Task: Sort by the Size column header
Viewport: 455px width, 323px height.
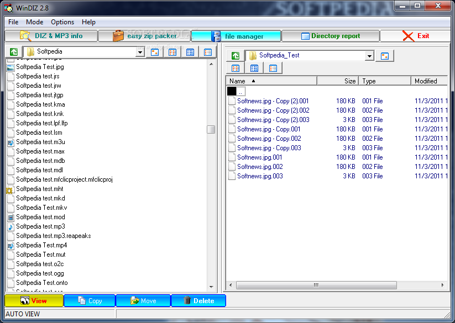Action: tap(338, 81)
